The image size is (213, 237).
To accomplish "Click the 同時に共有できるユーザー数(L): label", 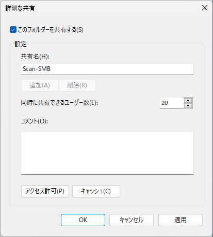I will (x=59, y=103).
